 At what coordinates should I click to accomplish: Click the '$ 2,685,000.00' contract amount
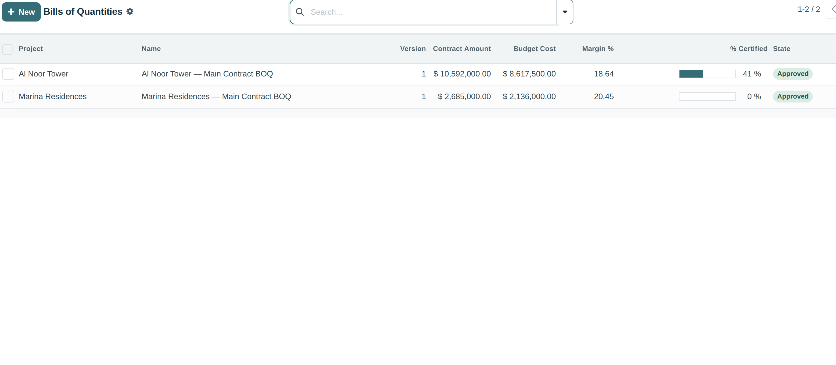pos(464,97)
